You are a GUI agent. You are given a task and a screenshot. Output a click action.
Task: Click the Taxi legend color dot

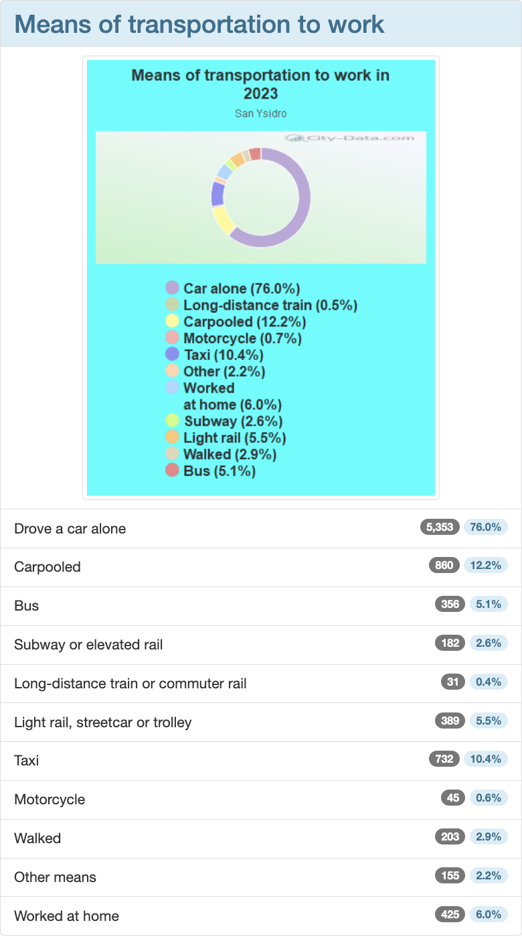point(172,355)
